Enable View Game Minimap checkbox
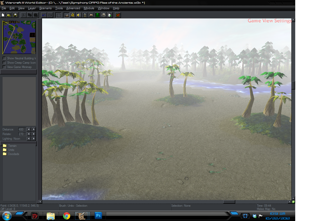Image resolution: width=327 pixels, height=221 pixels. coord(4,67)
